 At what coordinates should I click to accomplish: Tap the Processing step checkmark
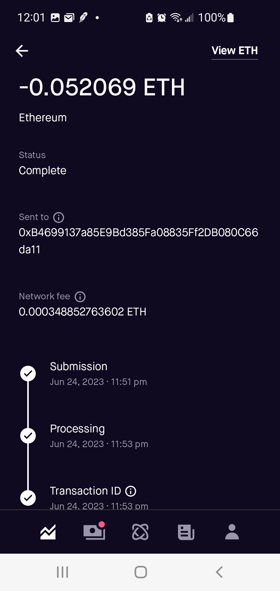[x=28, y=436]
